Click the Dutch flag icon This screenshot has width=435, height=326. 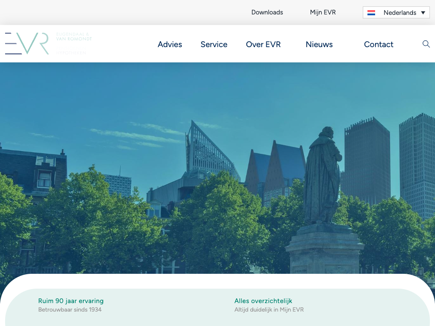[x=371, y=13]
